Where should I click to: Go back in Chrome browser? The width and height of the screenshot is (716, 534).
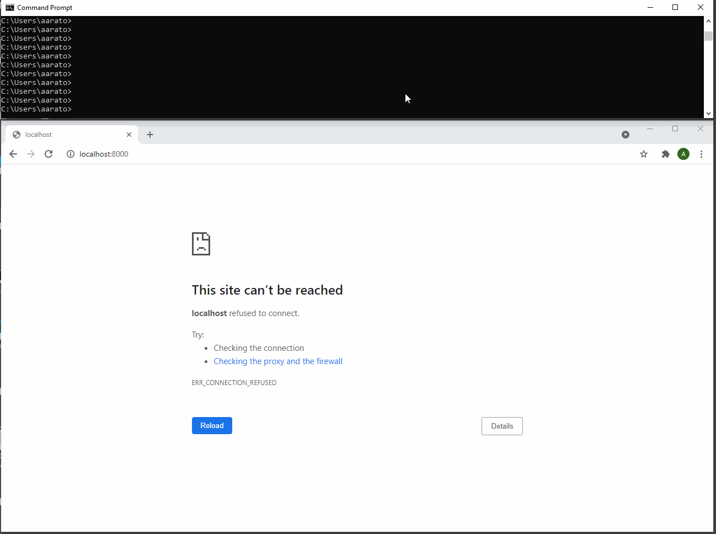click(13, 154)
